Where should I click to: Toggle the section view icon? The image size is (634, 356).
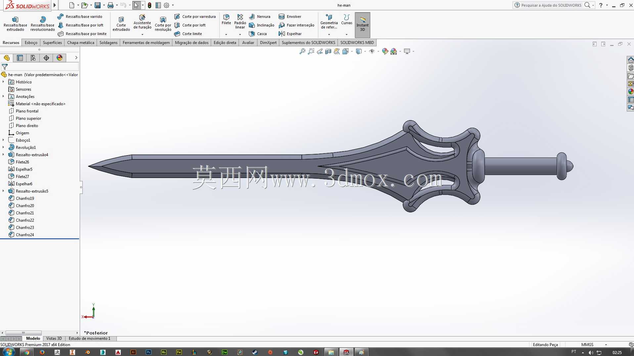pos(328,51)
